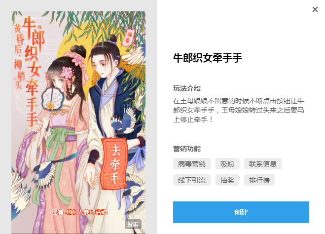Tap the red 去牵手 start button
The height and width of the screenshot is (234, 325).
(x=114, y=164)
